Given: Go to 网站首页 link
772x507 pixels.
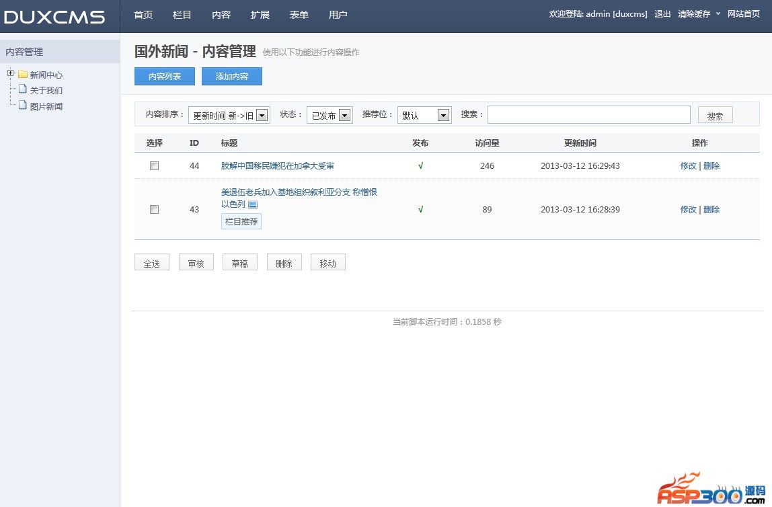Looking at the screenshot, I should (x=744, y=13).
